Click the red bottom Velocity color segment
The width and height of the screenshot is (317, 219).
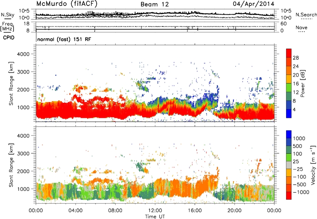(289, 195)
